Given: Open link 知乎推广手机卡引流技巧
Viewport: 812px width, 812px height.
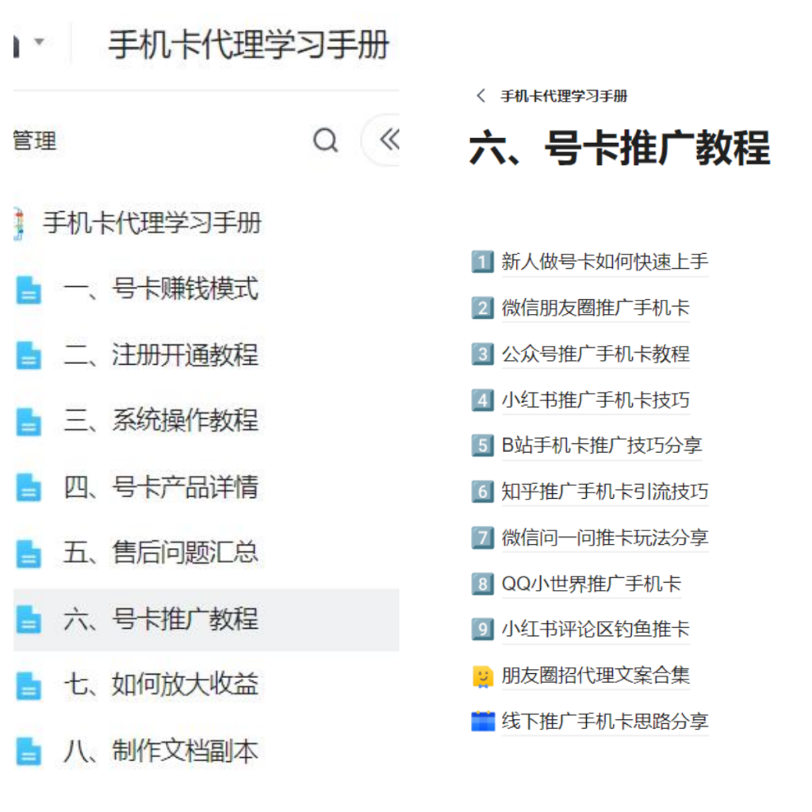Looking at the screenshot, I should coord(604,492).
